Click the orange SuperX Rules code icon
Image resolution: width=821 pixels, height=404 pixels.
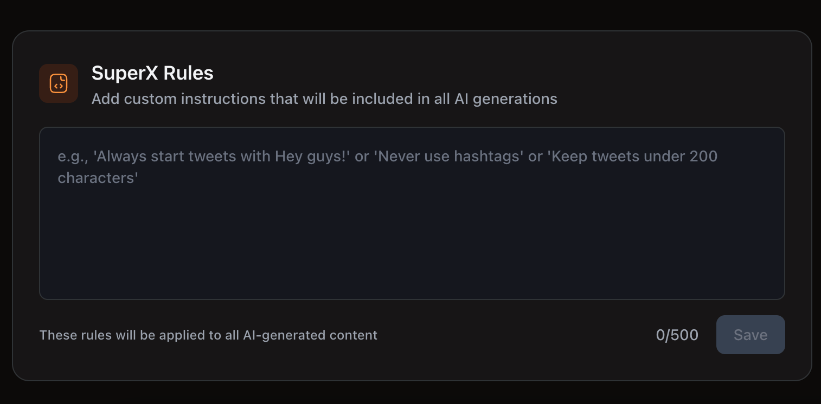click(59, 83)
